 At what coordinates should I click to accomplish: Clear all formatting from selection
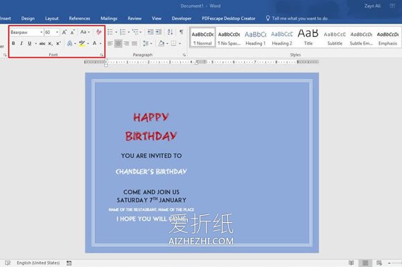(x=98, y=33)
